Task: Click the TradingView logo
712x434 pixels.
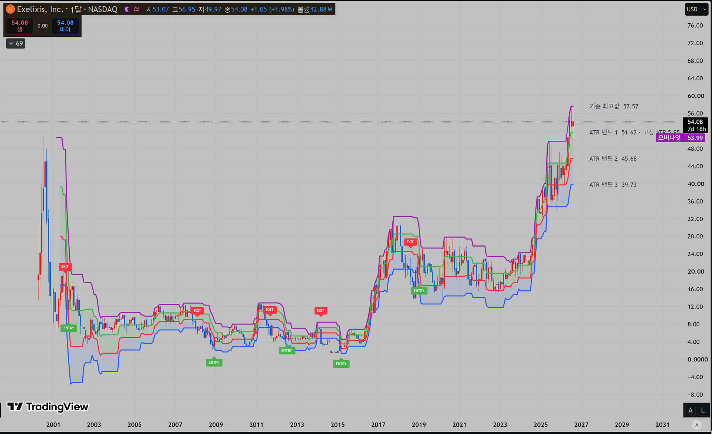Action: [x=48, y=407]
